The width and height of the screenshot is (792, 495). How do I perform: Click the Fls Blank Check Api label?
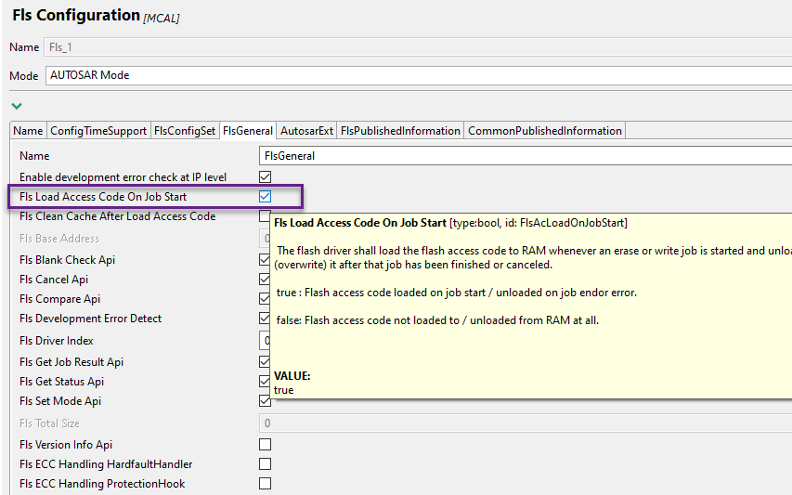coord(67,260)
